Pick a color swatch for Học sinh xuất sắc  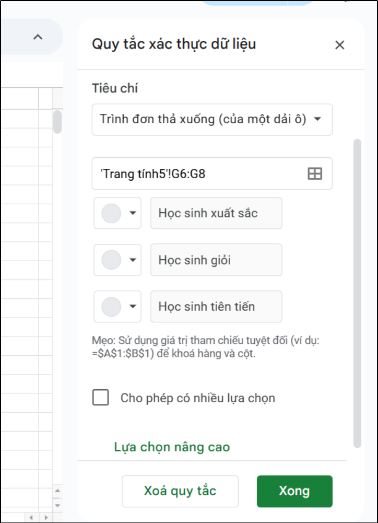112,213
